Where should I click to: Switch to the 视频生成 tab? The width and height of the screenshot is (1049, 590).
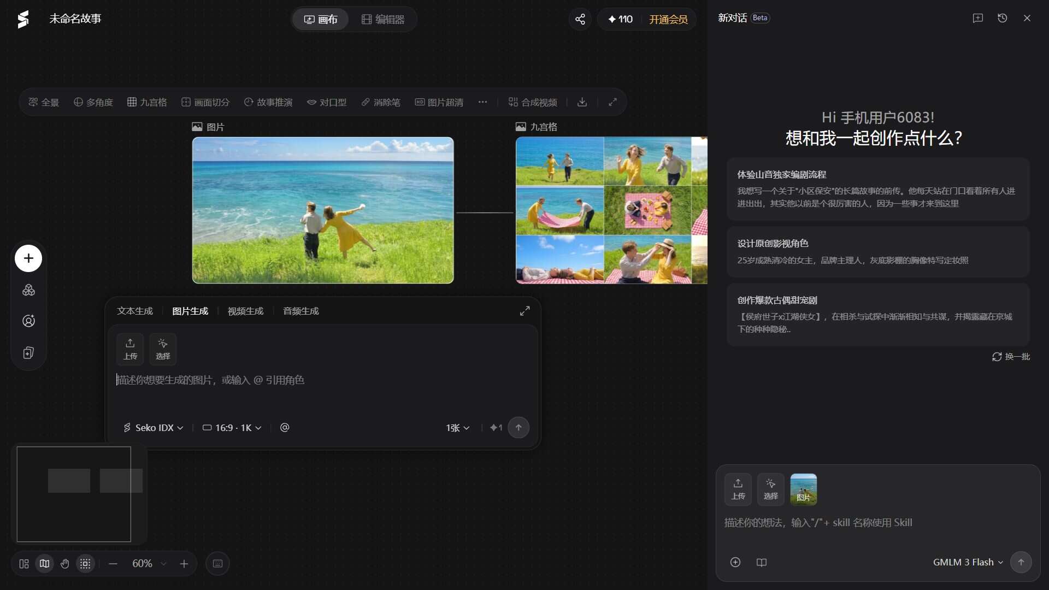(x=245, y=311)
